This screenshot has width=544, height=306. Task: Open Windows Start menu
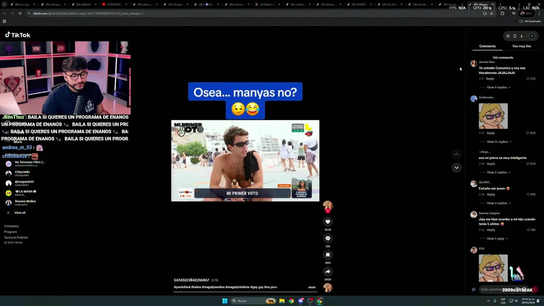click(225, 301)
